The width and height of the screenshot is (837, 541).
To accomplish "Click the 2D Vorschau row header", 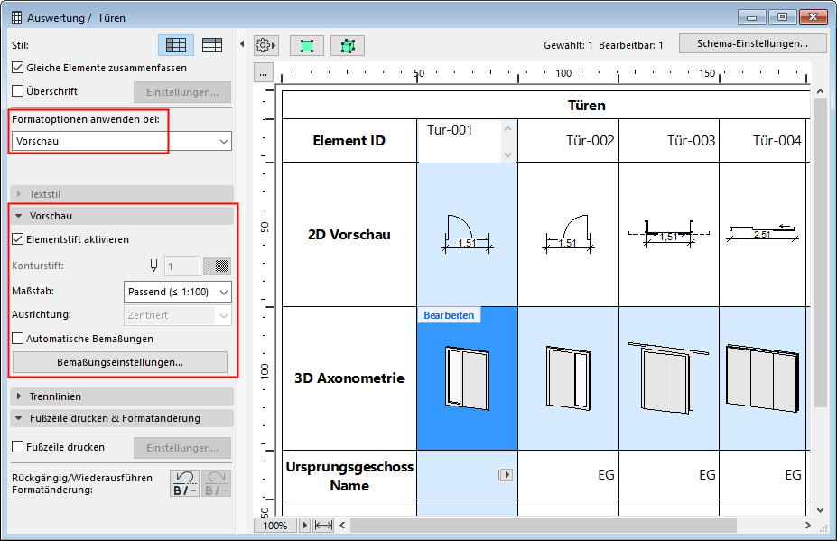I will (x=349, y=235).
